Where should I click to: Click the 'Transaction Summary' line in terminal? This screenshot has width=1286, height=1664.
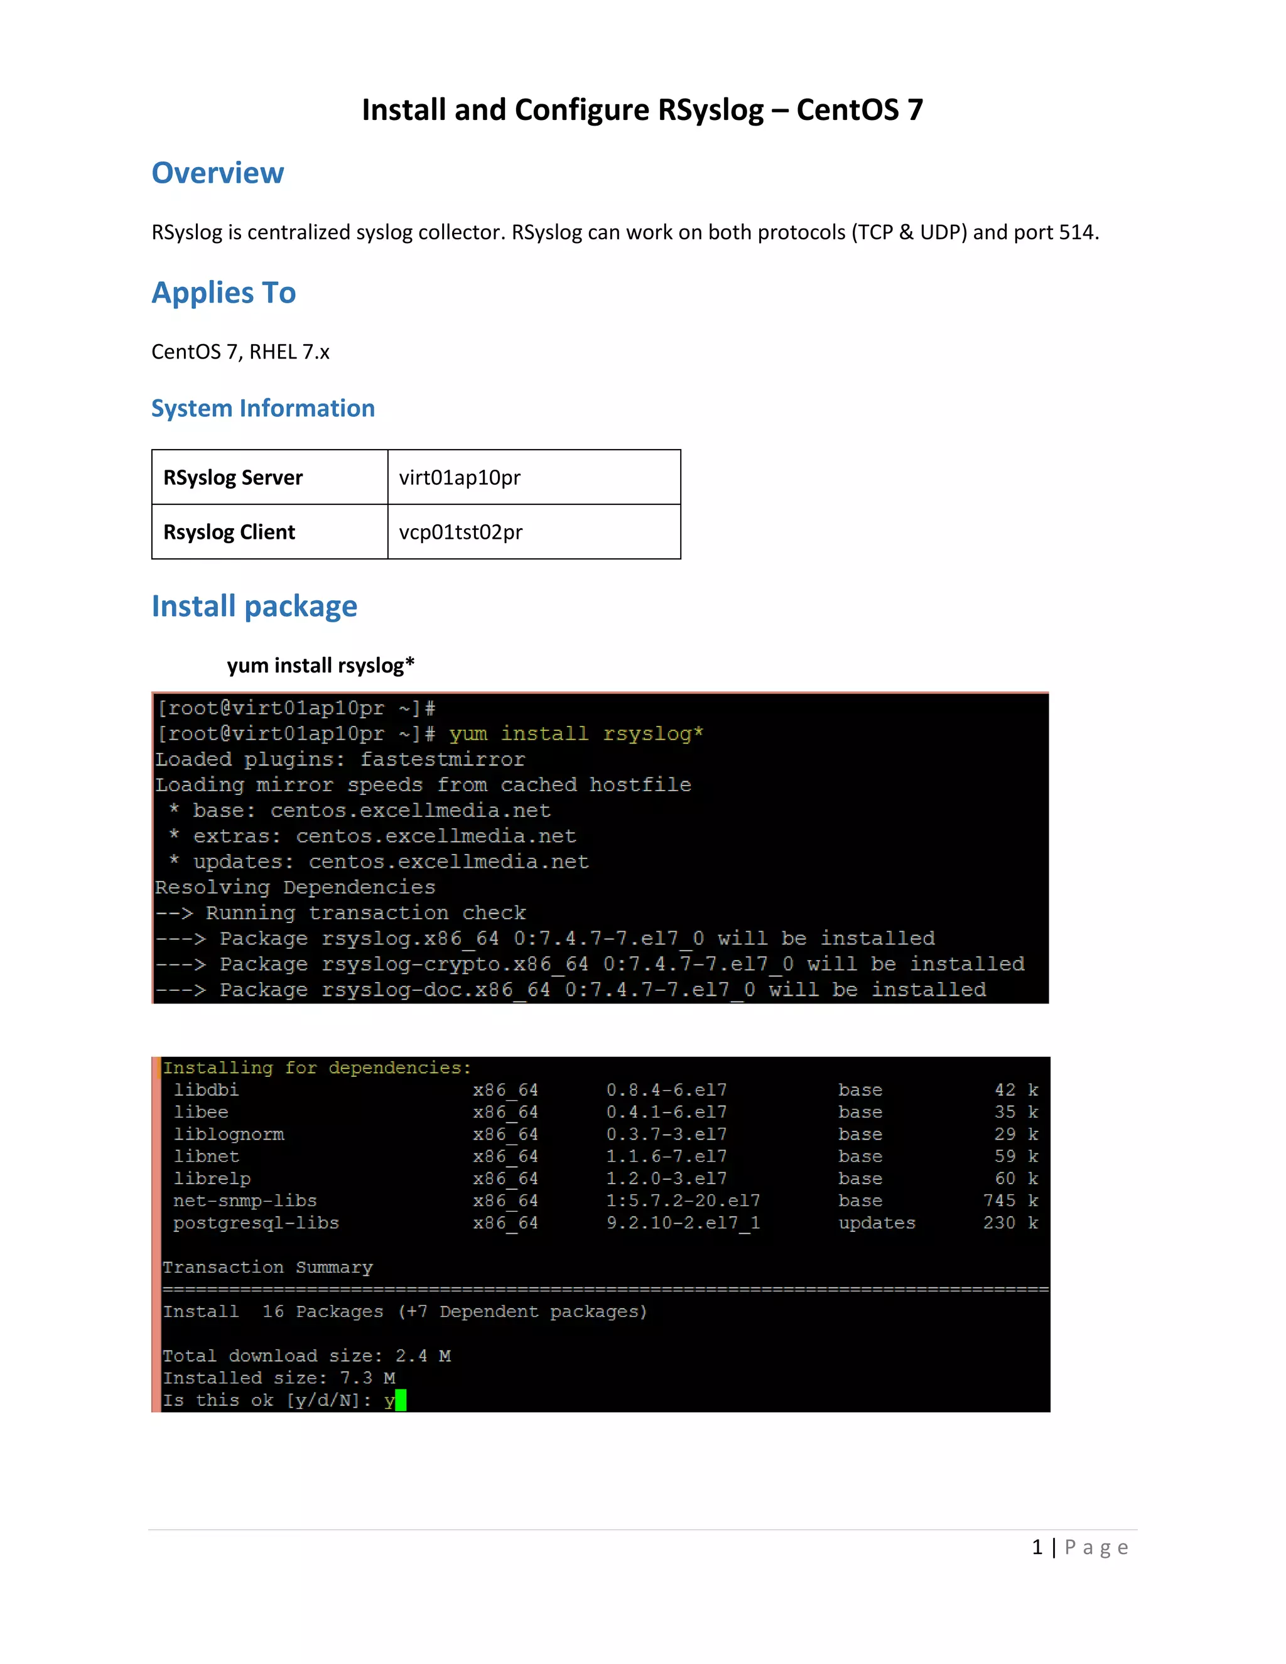267,1267
